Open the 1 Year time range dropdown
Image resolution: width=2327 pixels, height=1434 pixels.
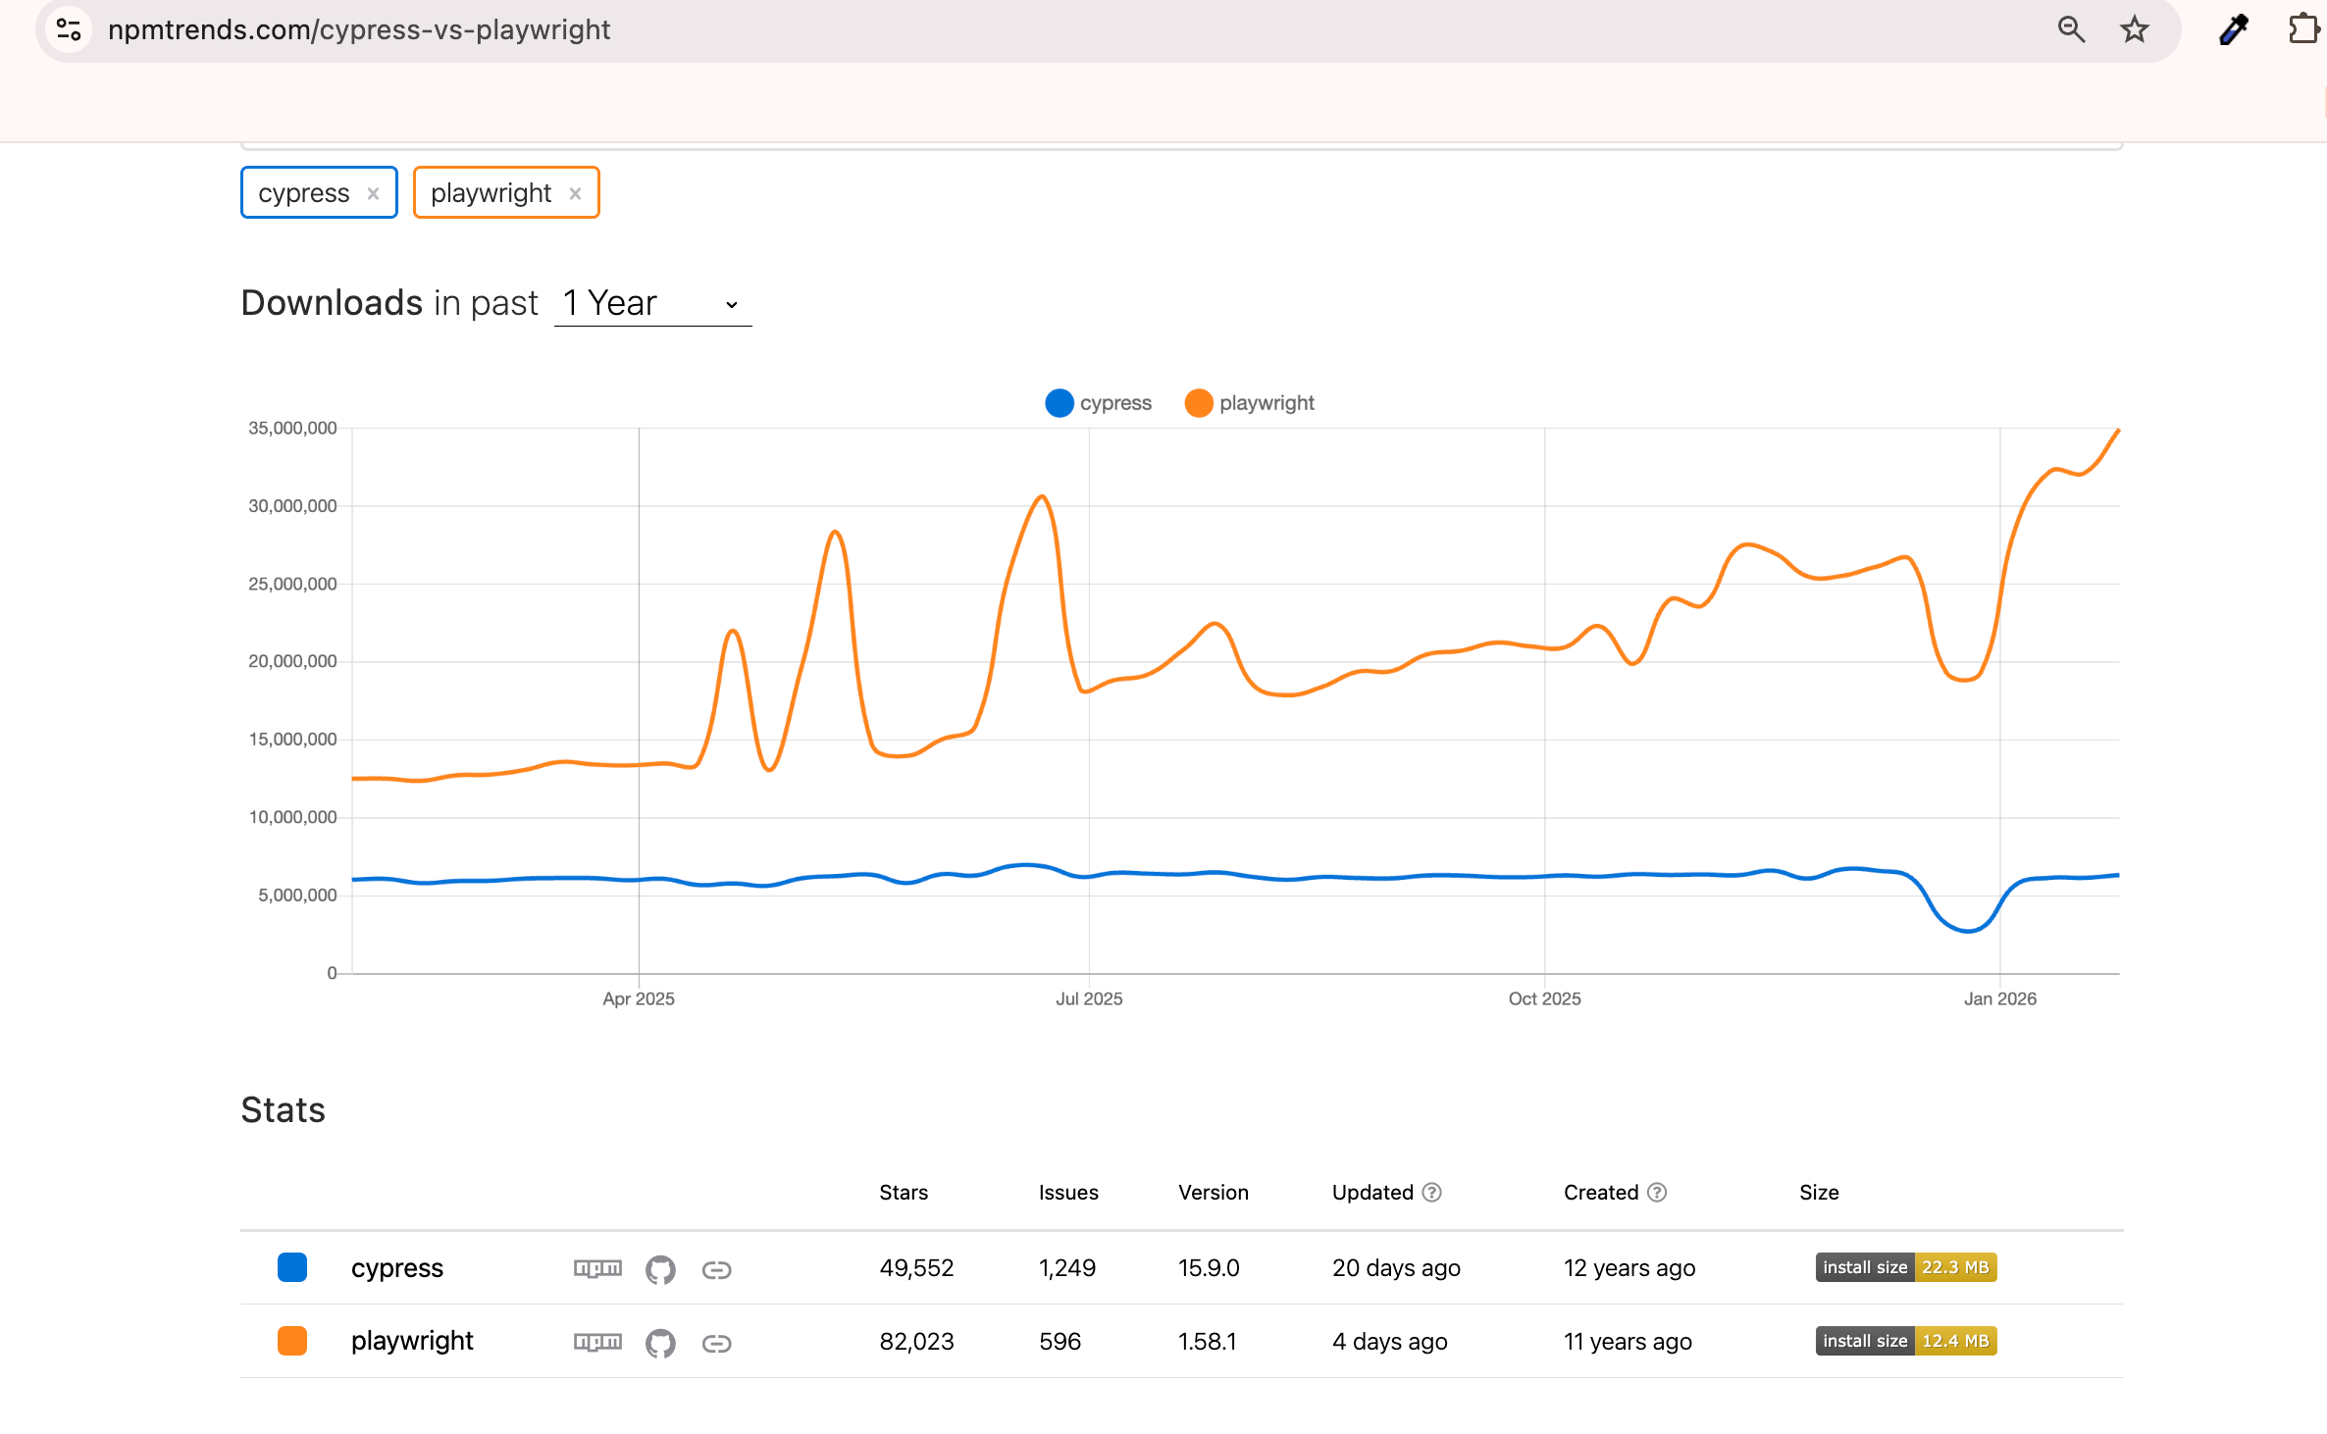652,304
